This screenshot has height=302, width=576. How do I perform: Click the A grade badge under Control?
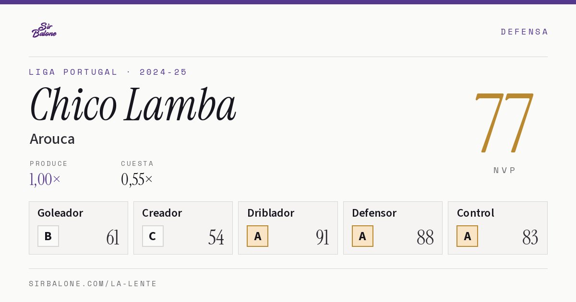click(467, 236)
